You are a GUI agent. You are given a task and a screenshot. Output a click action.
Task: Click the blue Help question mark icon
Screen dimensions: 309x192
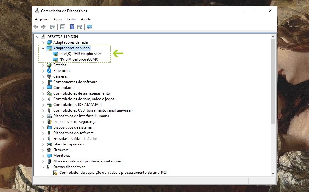(72, 27)
